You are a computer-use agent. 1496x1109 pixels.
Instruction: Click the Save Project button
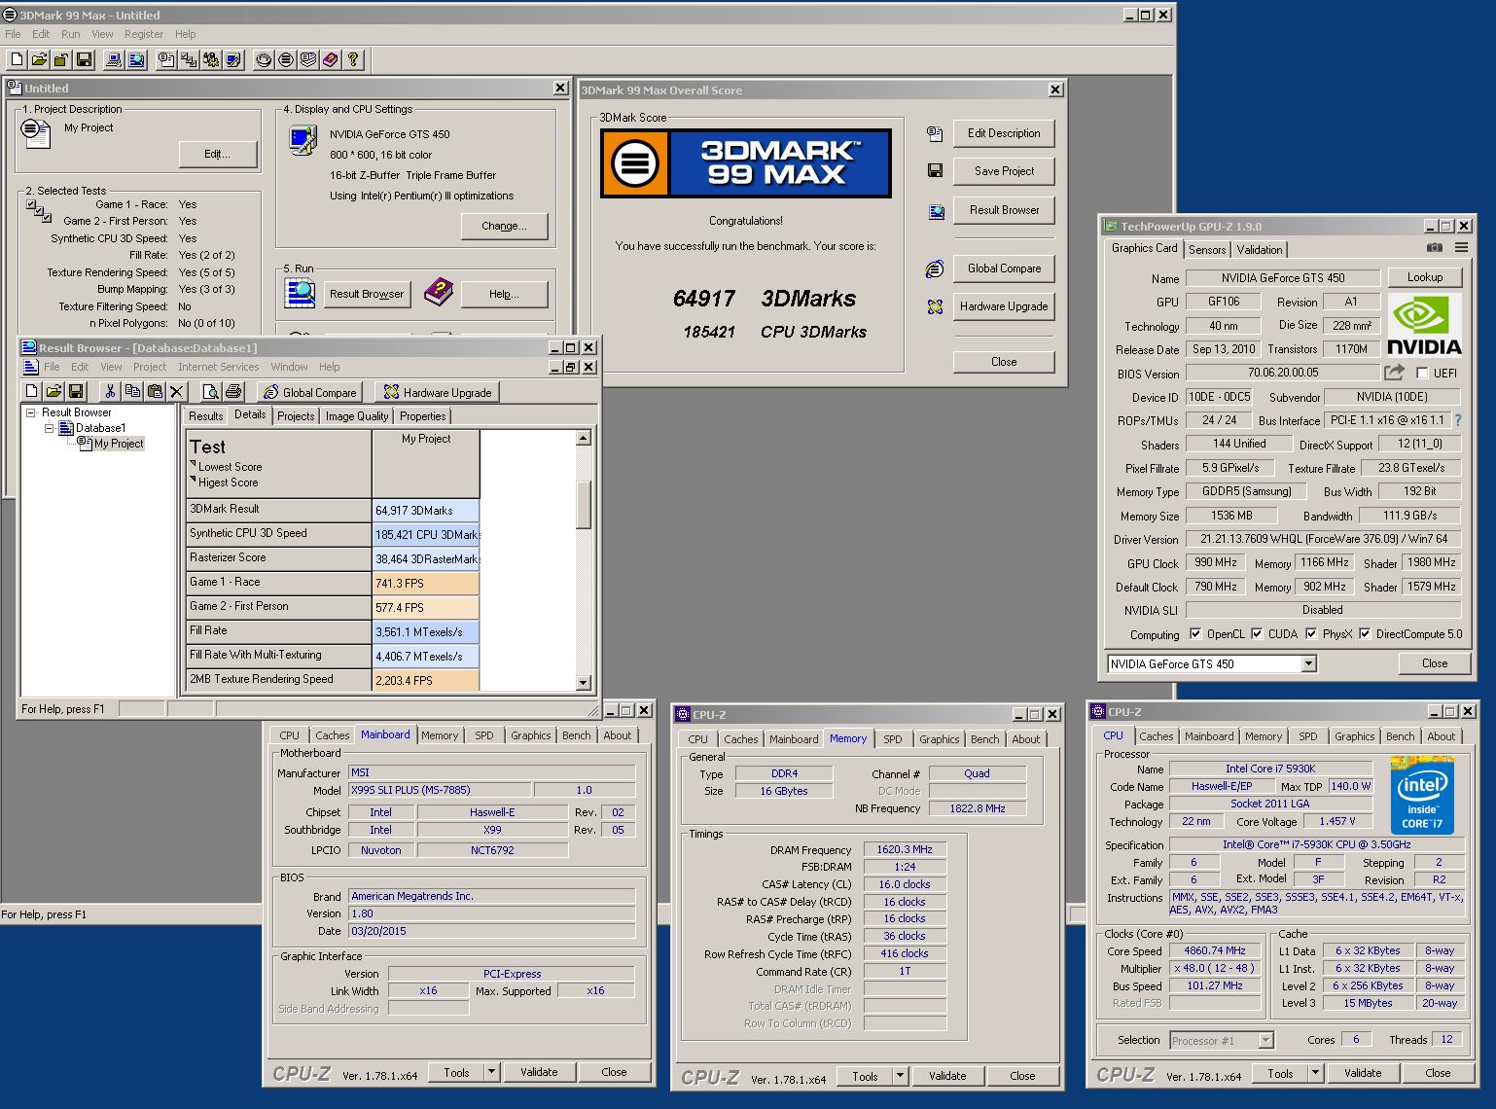coord(1004,171)
